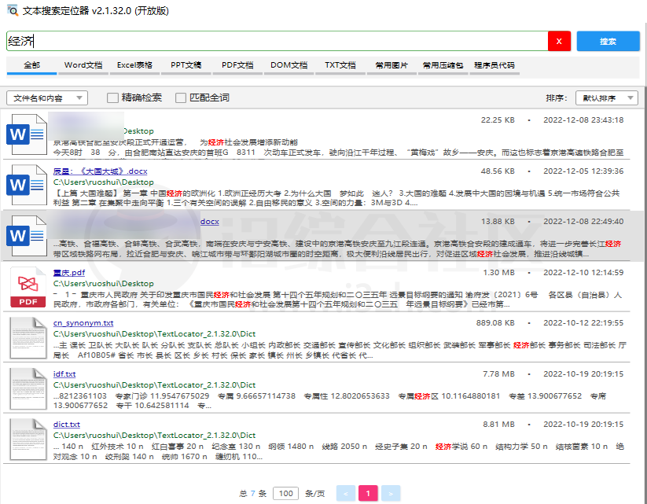
Task: Click the total count 7 in pagination
Action: [252, 493]
